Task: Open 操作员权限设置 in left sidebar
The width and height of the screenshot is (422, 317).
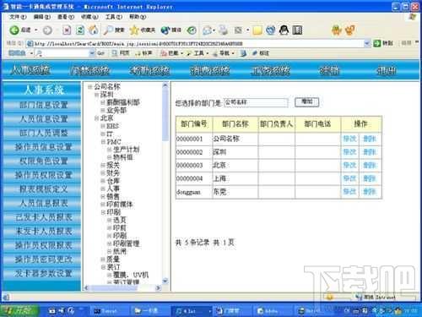Action: [42, 175]
